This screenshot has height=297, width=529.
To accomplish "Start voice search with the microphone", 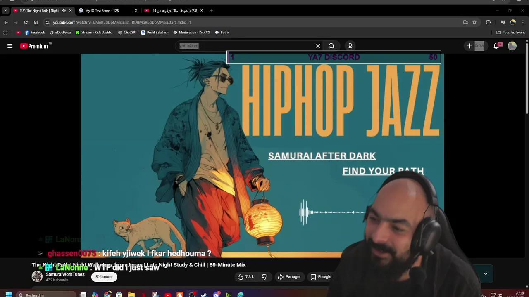I will click(350, 46).
